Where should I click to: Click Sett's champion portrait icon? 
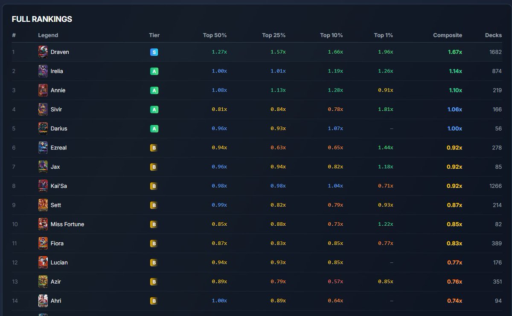click(x=43, y=205)
